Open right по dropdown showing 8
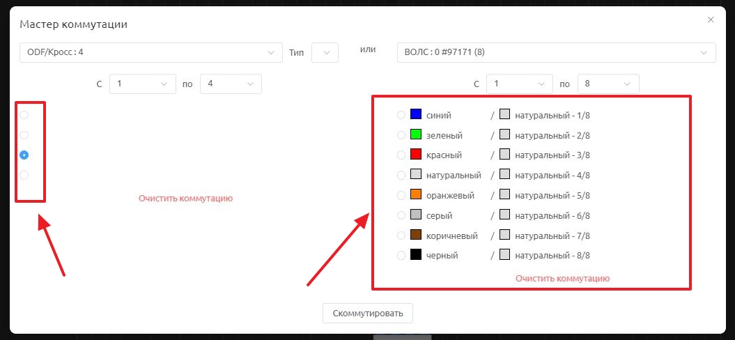 click(608, 84)
